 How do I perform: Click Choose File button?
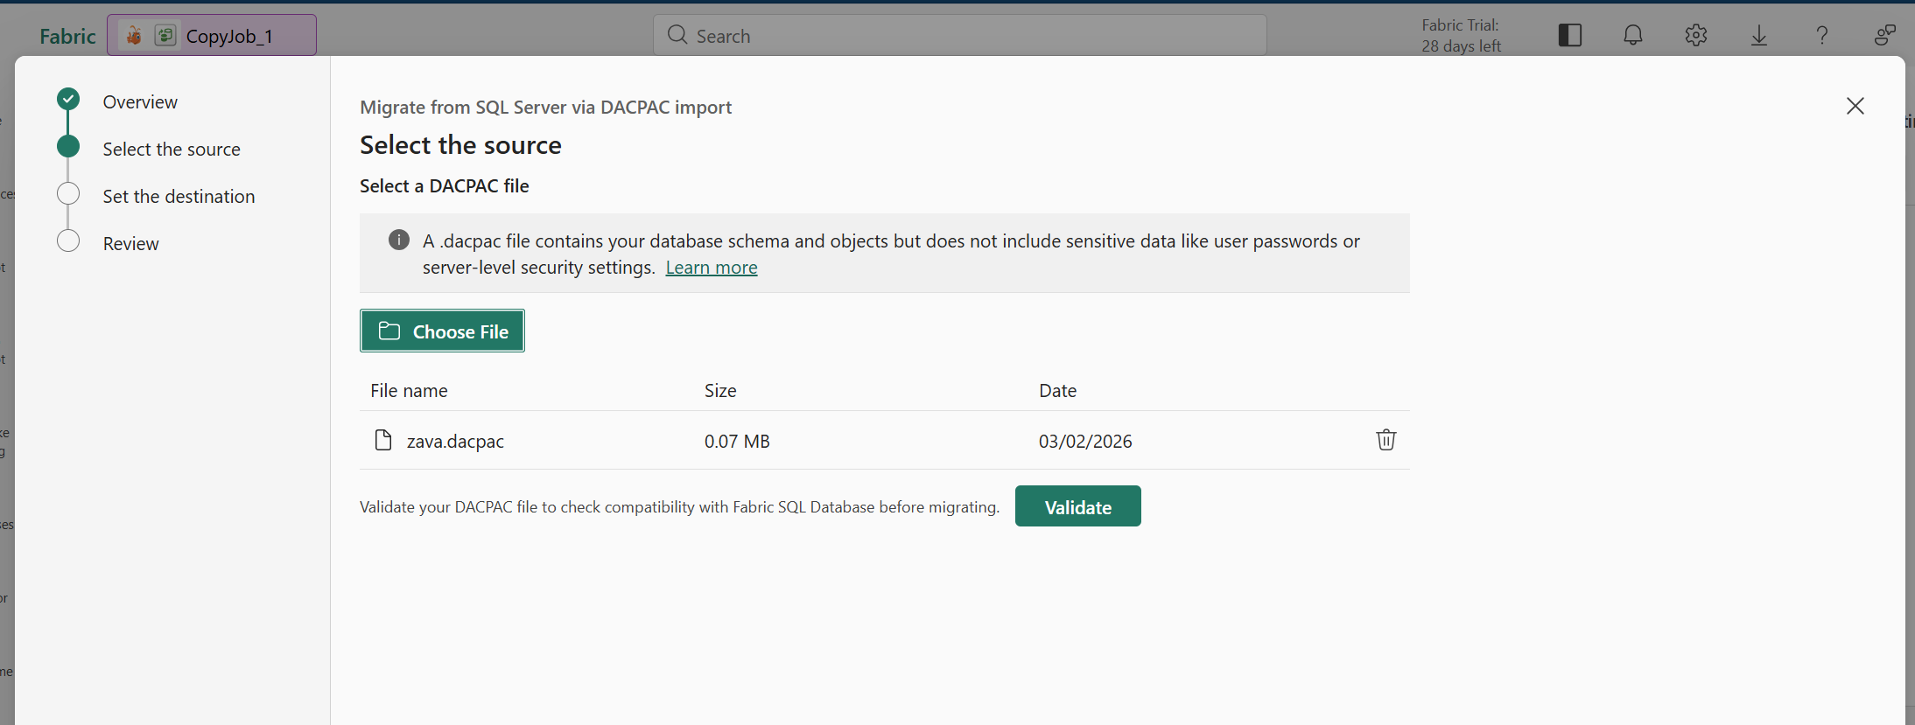point(442,331)
